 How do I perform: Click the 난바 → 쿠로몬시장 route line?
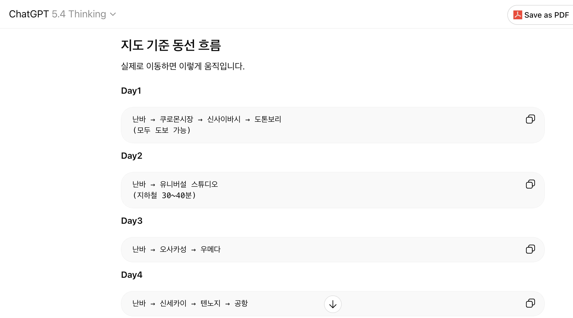tap(206, 119)
